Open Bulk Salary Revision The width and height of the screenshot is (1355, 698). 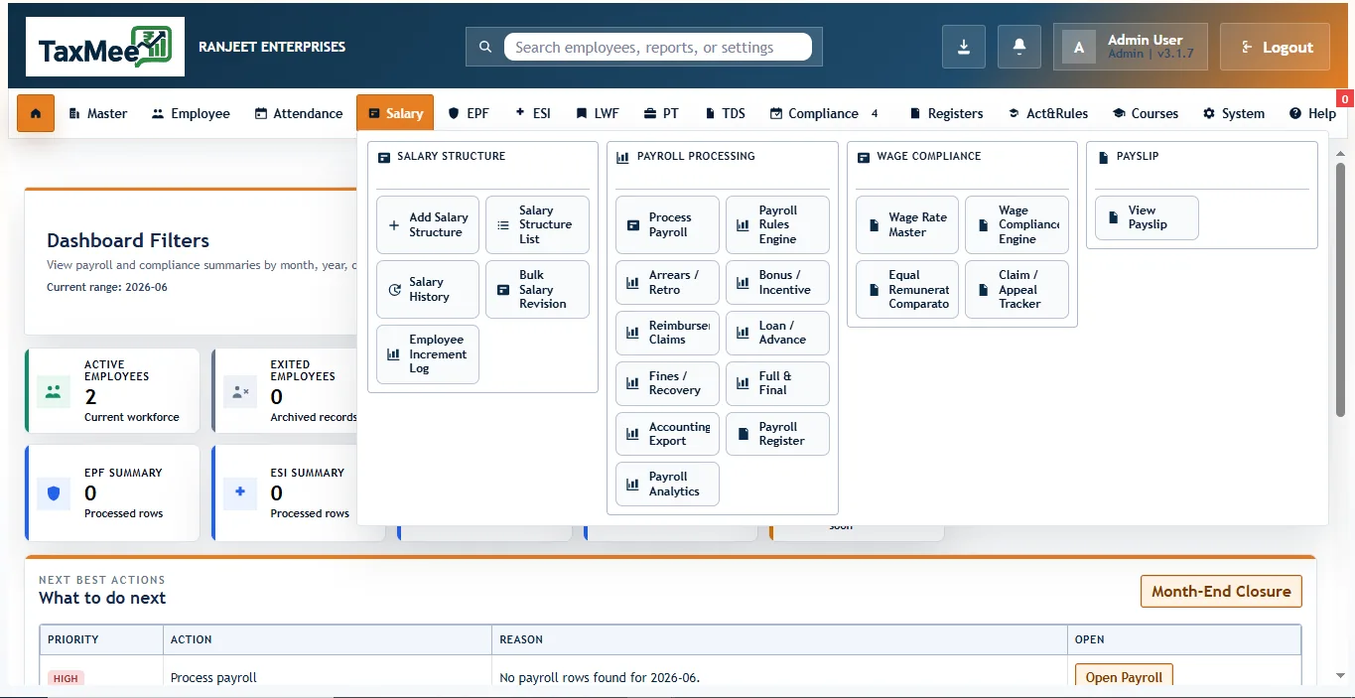[x=537, y=289]
